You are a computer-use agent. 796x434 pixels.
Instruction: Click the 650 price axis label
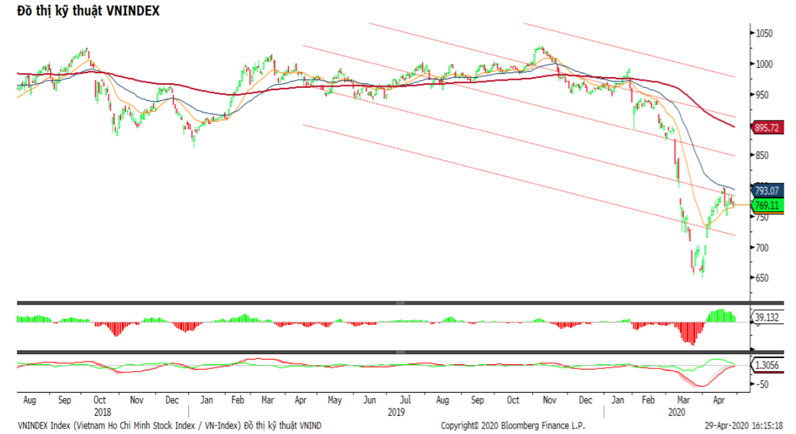[x=762, y=278]
